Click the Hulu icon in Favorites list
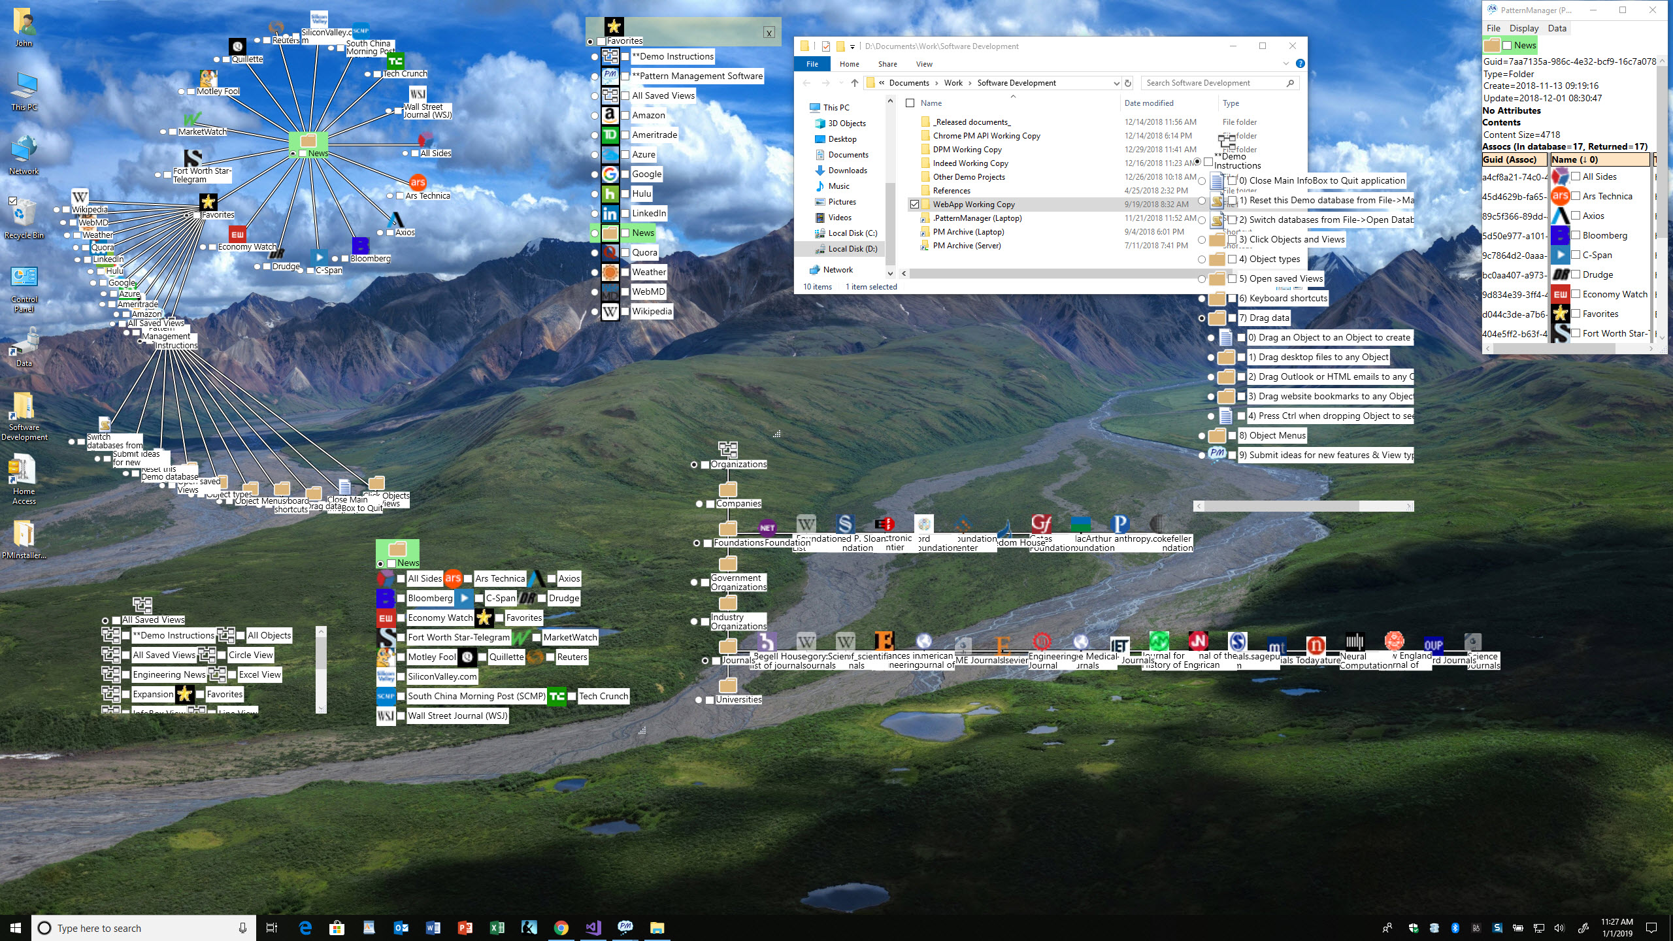The width and height of the screenshot is (1673, 941). 610,193
